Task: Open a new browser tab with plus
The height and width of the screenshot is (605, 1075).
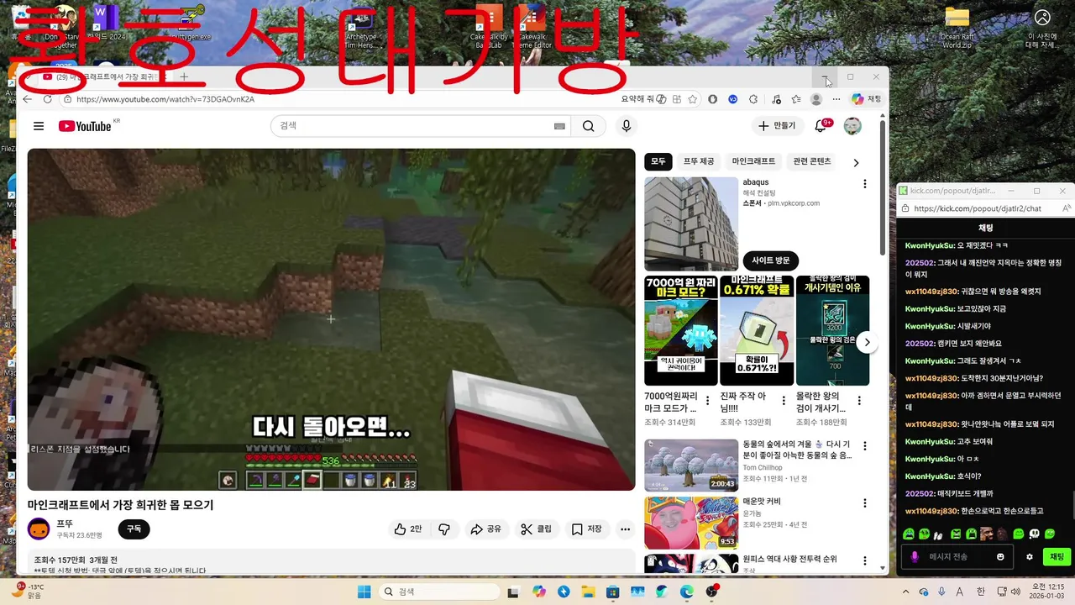Action: [x=184, y=76]
